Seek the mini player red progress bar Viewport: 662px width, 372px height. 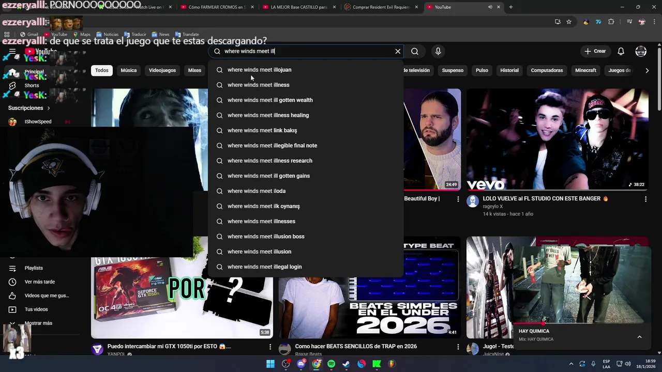coord(581,323)
